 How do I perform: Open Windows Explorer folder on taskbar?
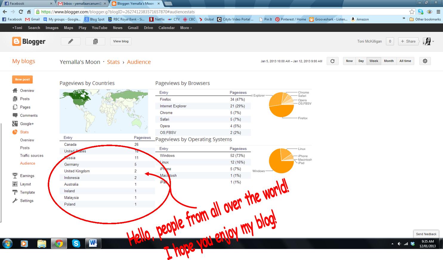[42, 244]
